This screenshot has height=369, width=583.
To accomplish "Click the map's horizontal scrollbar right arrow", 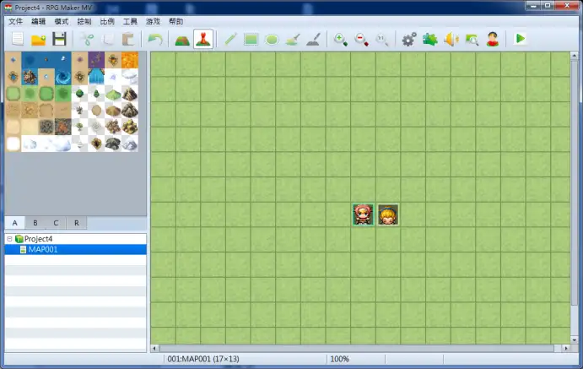I will point(566,349).
